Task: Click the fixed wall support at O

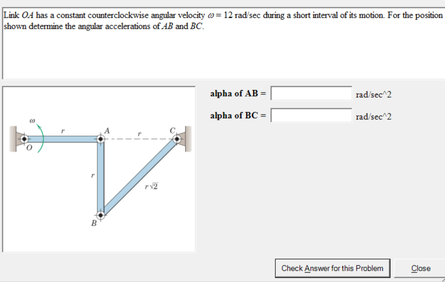Action: [x=14, y=139]
